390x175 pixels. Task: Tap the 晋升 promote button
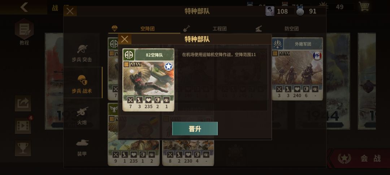tap(195, 129)
